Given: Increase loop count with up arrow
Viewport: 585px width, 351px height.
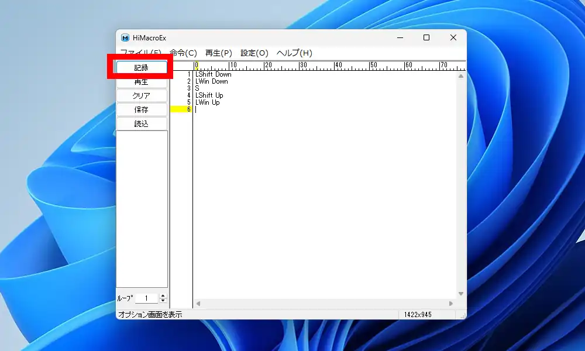Looking at the screenshot, I should pyautogui.click(x=163, y=296).
